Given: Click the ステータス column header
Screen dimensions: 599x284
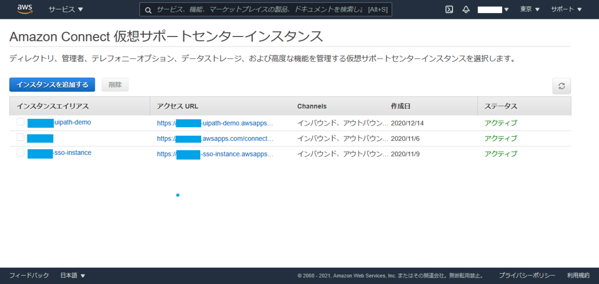Looking at the screenshot, I should tap(501, 106).
